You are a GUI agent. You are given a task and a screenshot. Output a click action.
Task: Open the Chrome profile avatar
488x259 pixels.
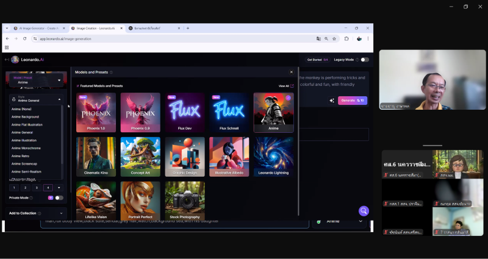[359, 39]
